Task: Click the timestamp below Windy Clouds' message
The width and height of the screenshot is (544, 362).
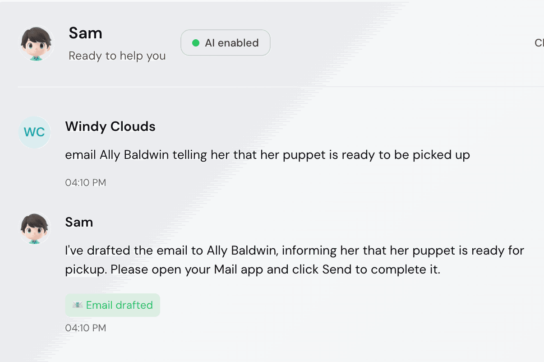Action: coord(86,182)
